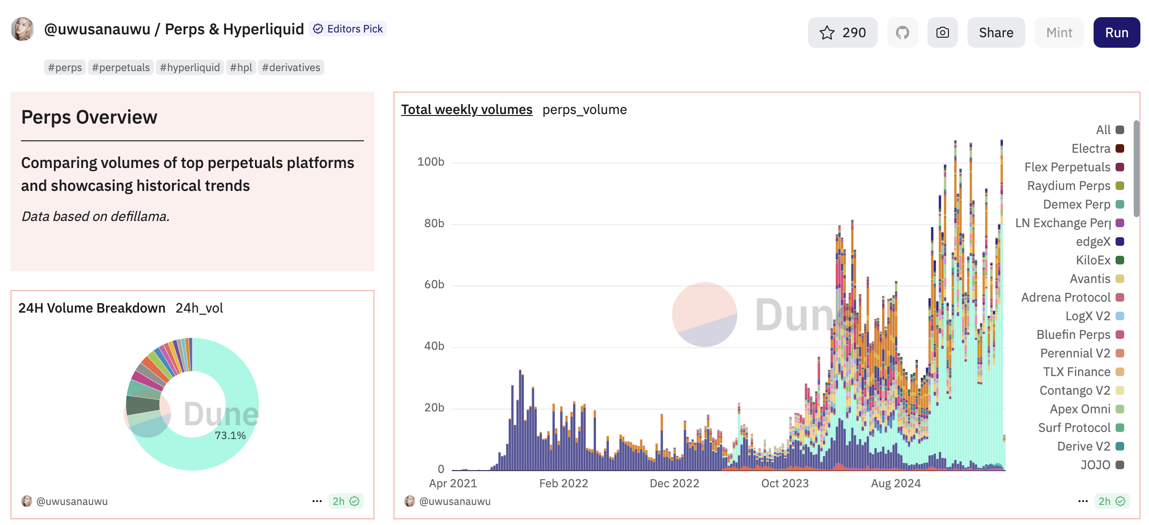Open three-dot menu on Total weekly volumes
1149x525 pixels.
point(1083,501)
